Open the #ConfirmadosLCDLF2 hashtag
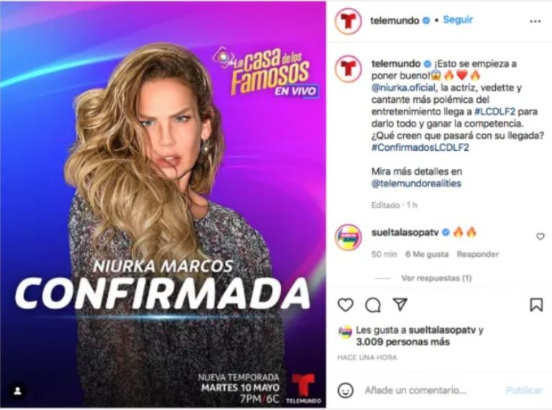This screenshot has width=552, height=410. coord(420,147)
